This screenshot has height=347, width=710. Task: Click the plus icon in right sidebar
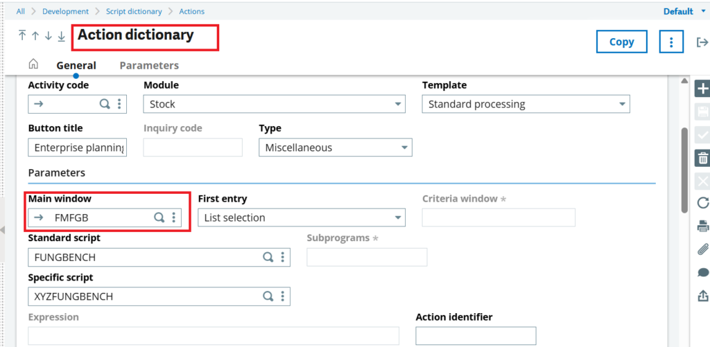point(702,89)
